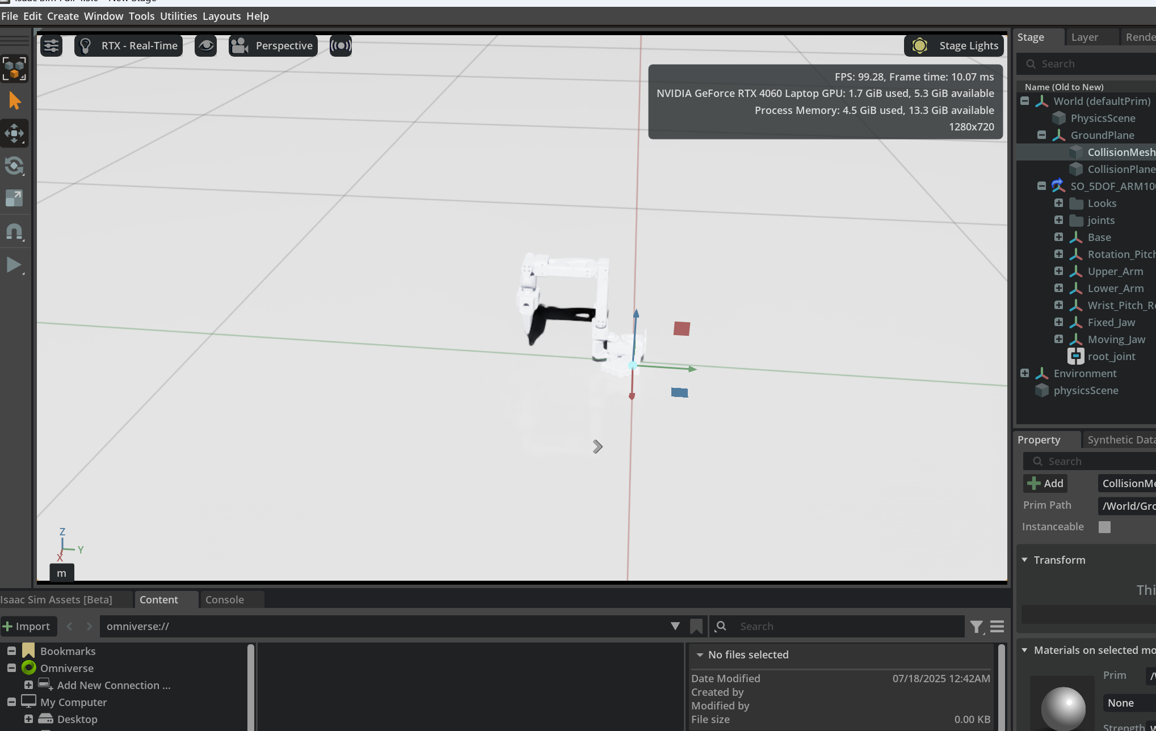The width and height of the screenshot is (1156, 731).
Task: Open the Help menu
Action: tap(257, 16)
